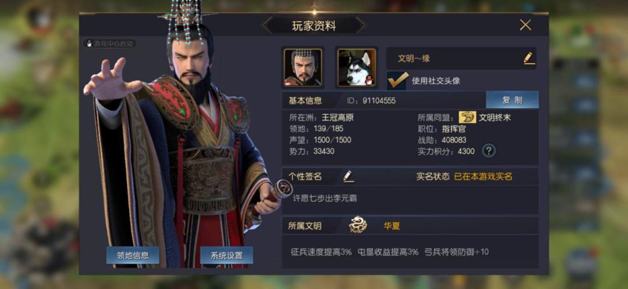Close the 玩家资料 panel
Screen dimensions: 628x289
[x=525, y=25]
